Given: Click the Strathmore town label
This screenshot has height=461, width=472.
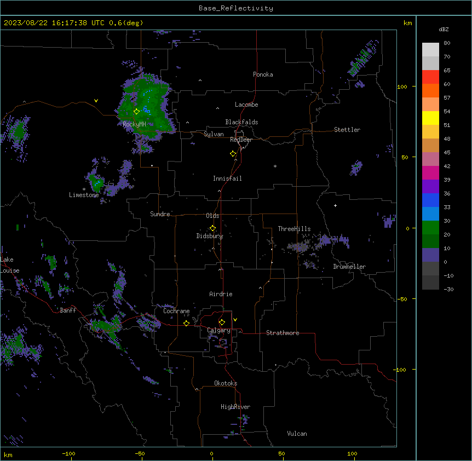Looking at the screenshot, I should tap(283, 333).
